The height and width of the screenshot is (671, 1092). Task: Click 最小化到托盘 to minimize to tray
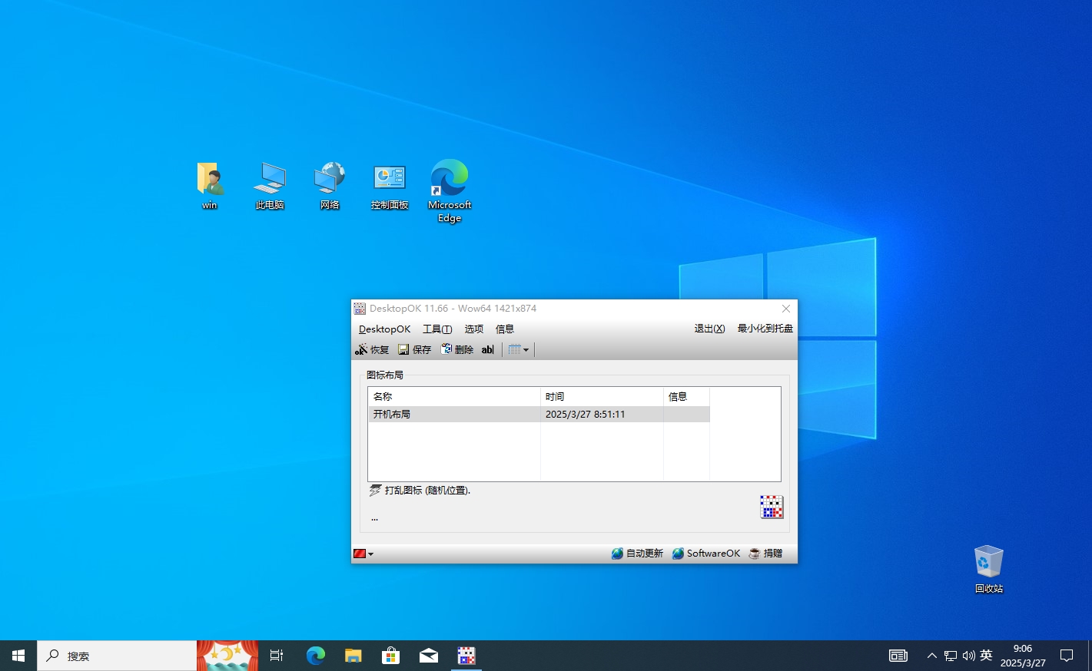tap(765, 329)
